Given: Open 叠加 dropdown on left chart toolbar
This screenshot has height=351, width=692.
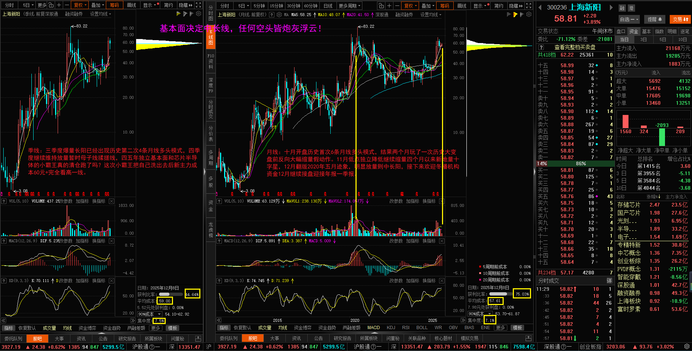Looking at the screenshot, I should pyautogui.click(x=97, y=5).
